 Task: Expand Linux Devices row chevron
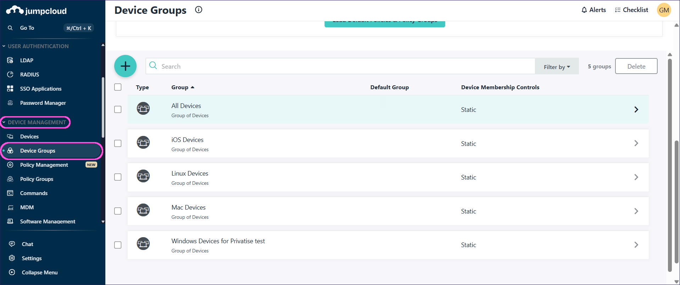(x=636, y=177)
